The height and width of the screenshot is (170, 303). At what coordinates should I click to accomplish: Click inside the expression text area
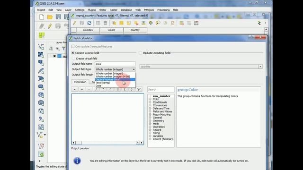pyautogui.click(x=107, y=117)
